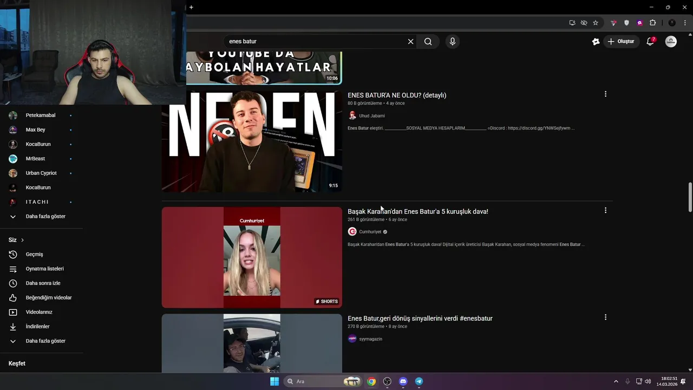Open Discord from the taskbar
Viewport: 693px width, 390px height.
403,381
